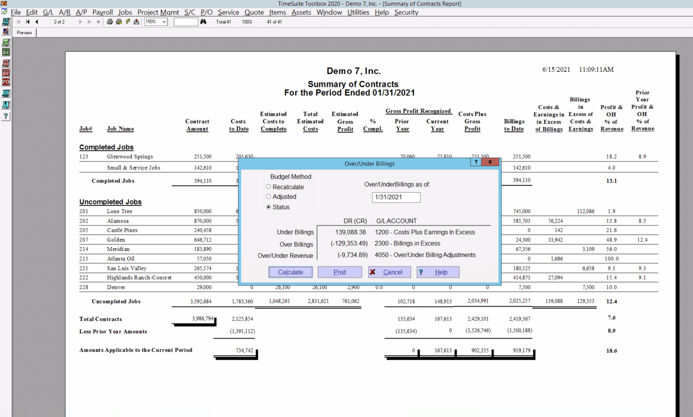The width and height of the screenshot is (693, 417).
Task: Open the red AP invoice sidebar icon
Action: pyautogui.click(x=5, y=63)
